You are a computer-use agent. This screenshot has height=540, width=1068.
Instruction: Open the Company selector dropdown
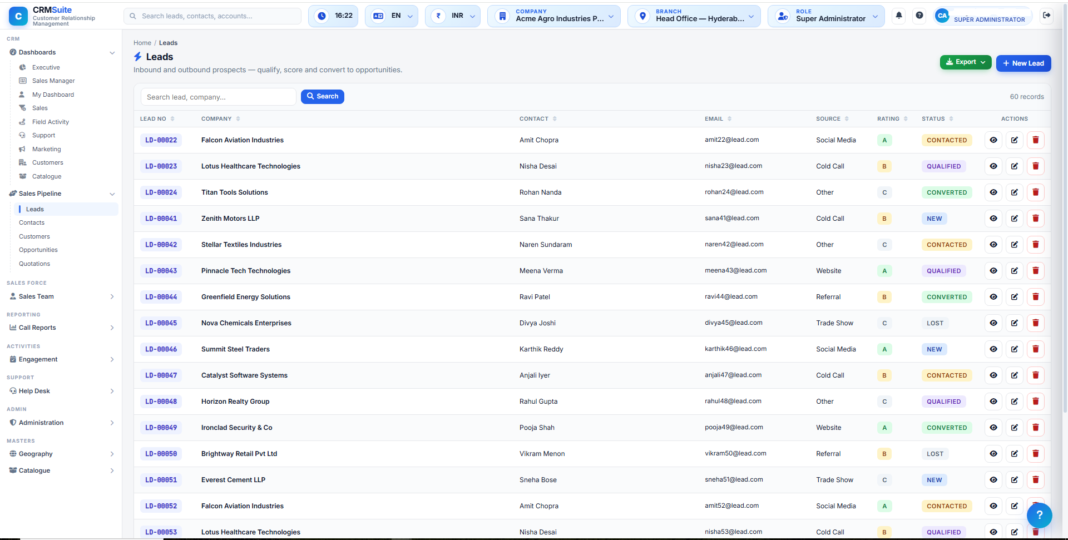[553, 16]
